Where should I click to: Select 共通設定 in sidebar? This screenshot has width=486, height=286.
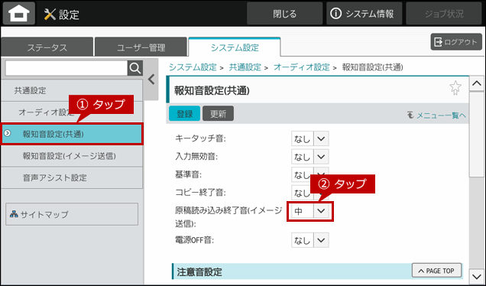click(x=72, y=90)
